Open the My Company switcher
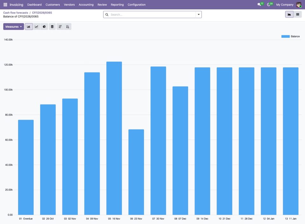The width and height of the screenshot is (305, 224). click(285, 5)
